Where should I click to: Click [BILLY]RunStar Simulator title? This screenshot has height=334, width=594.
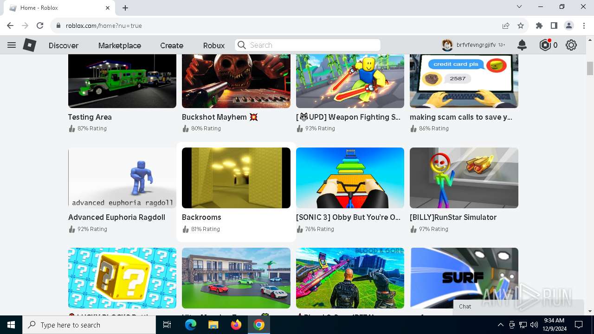(x=453, y=217)
